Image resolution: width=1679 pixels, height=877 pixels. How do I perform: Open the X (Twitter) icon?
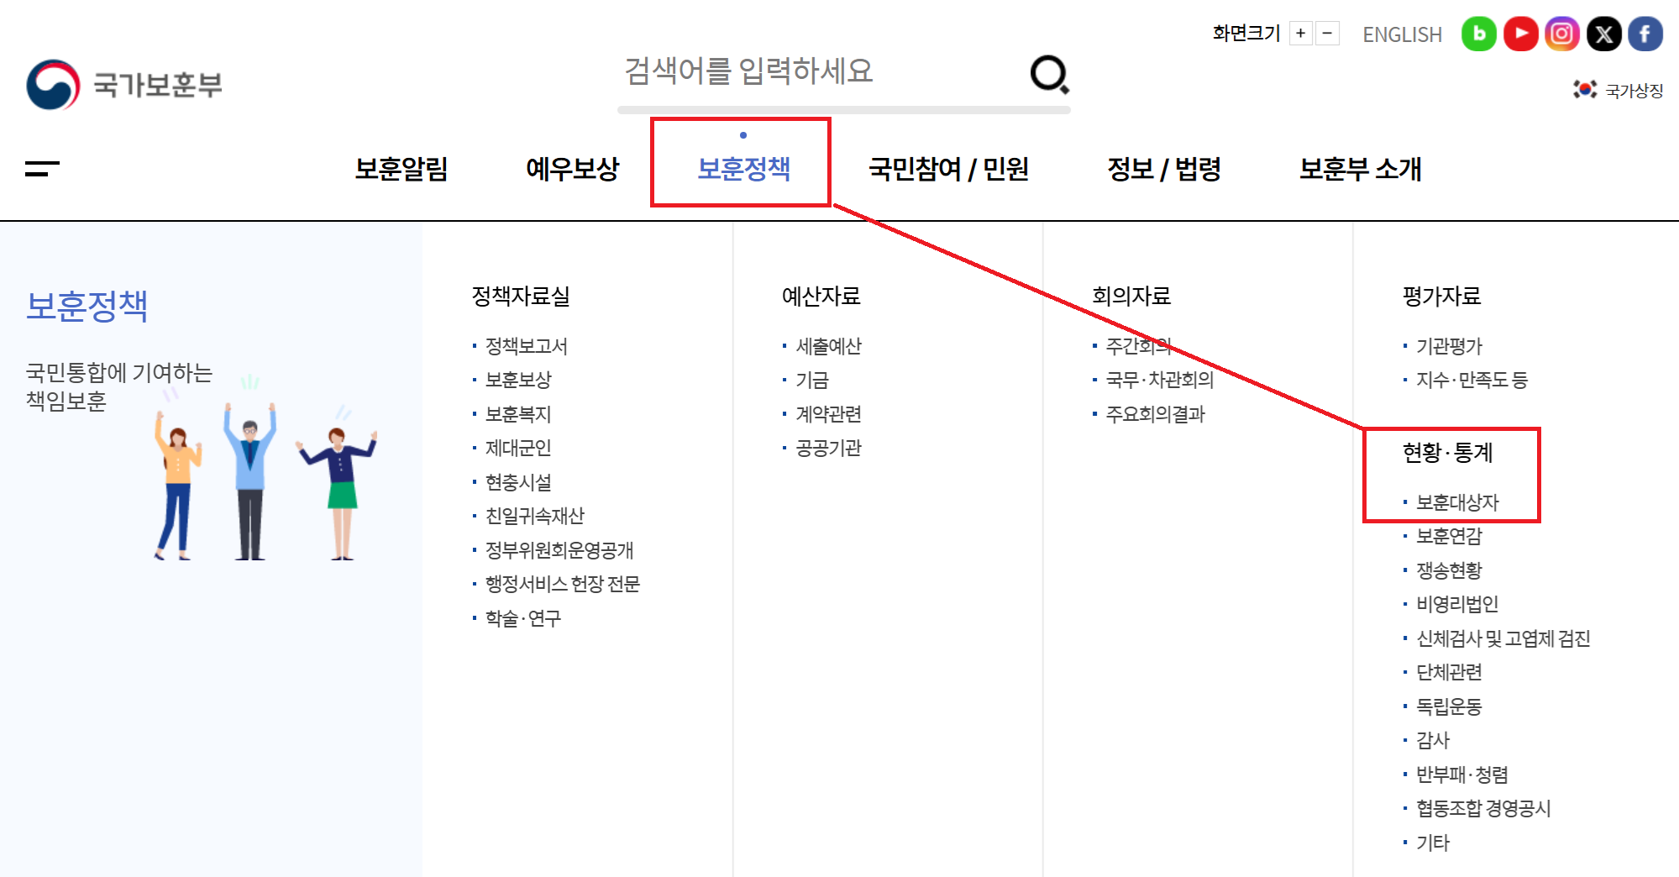[1603, 34]
